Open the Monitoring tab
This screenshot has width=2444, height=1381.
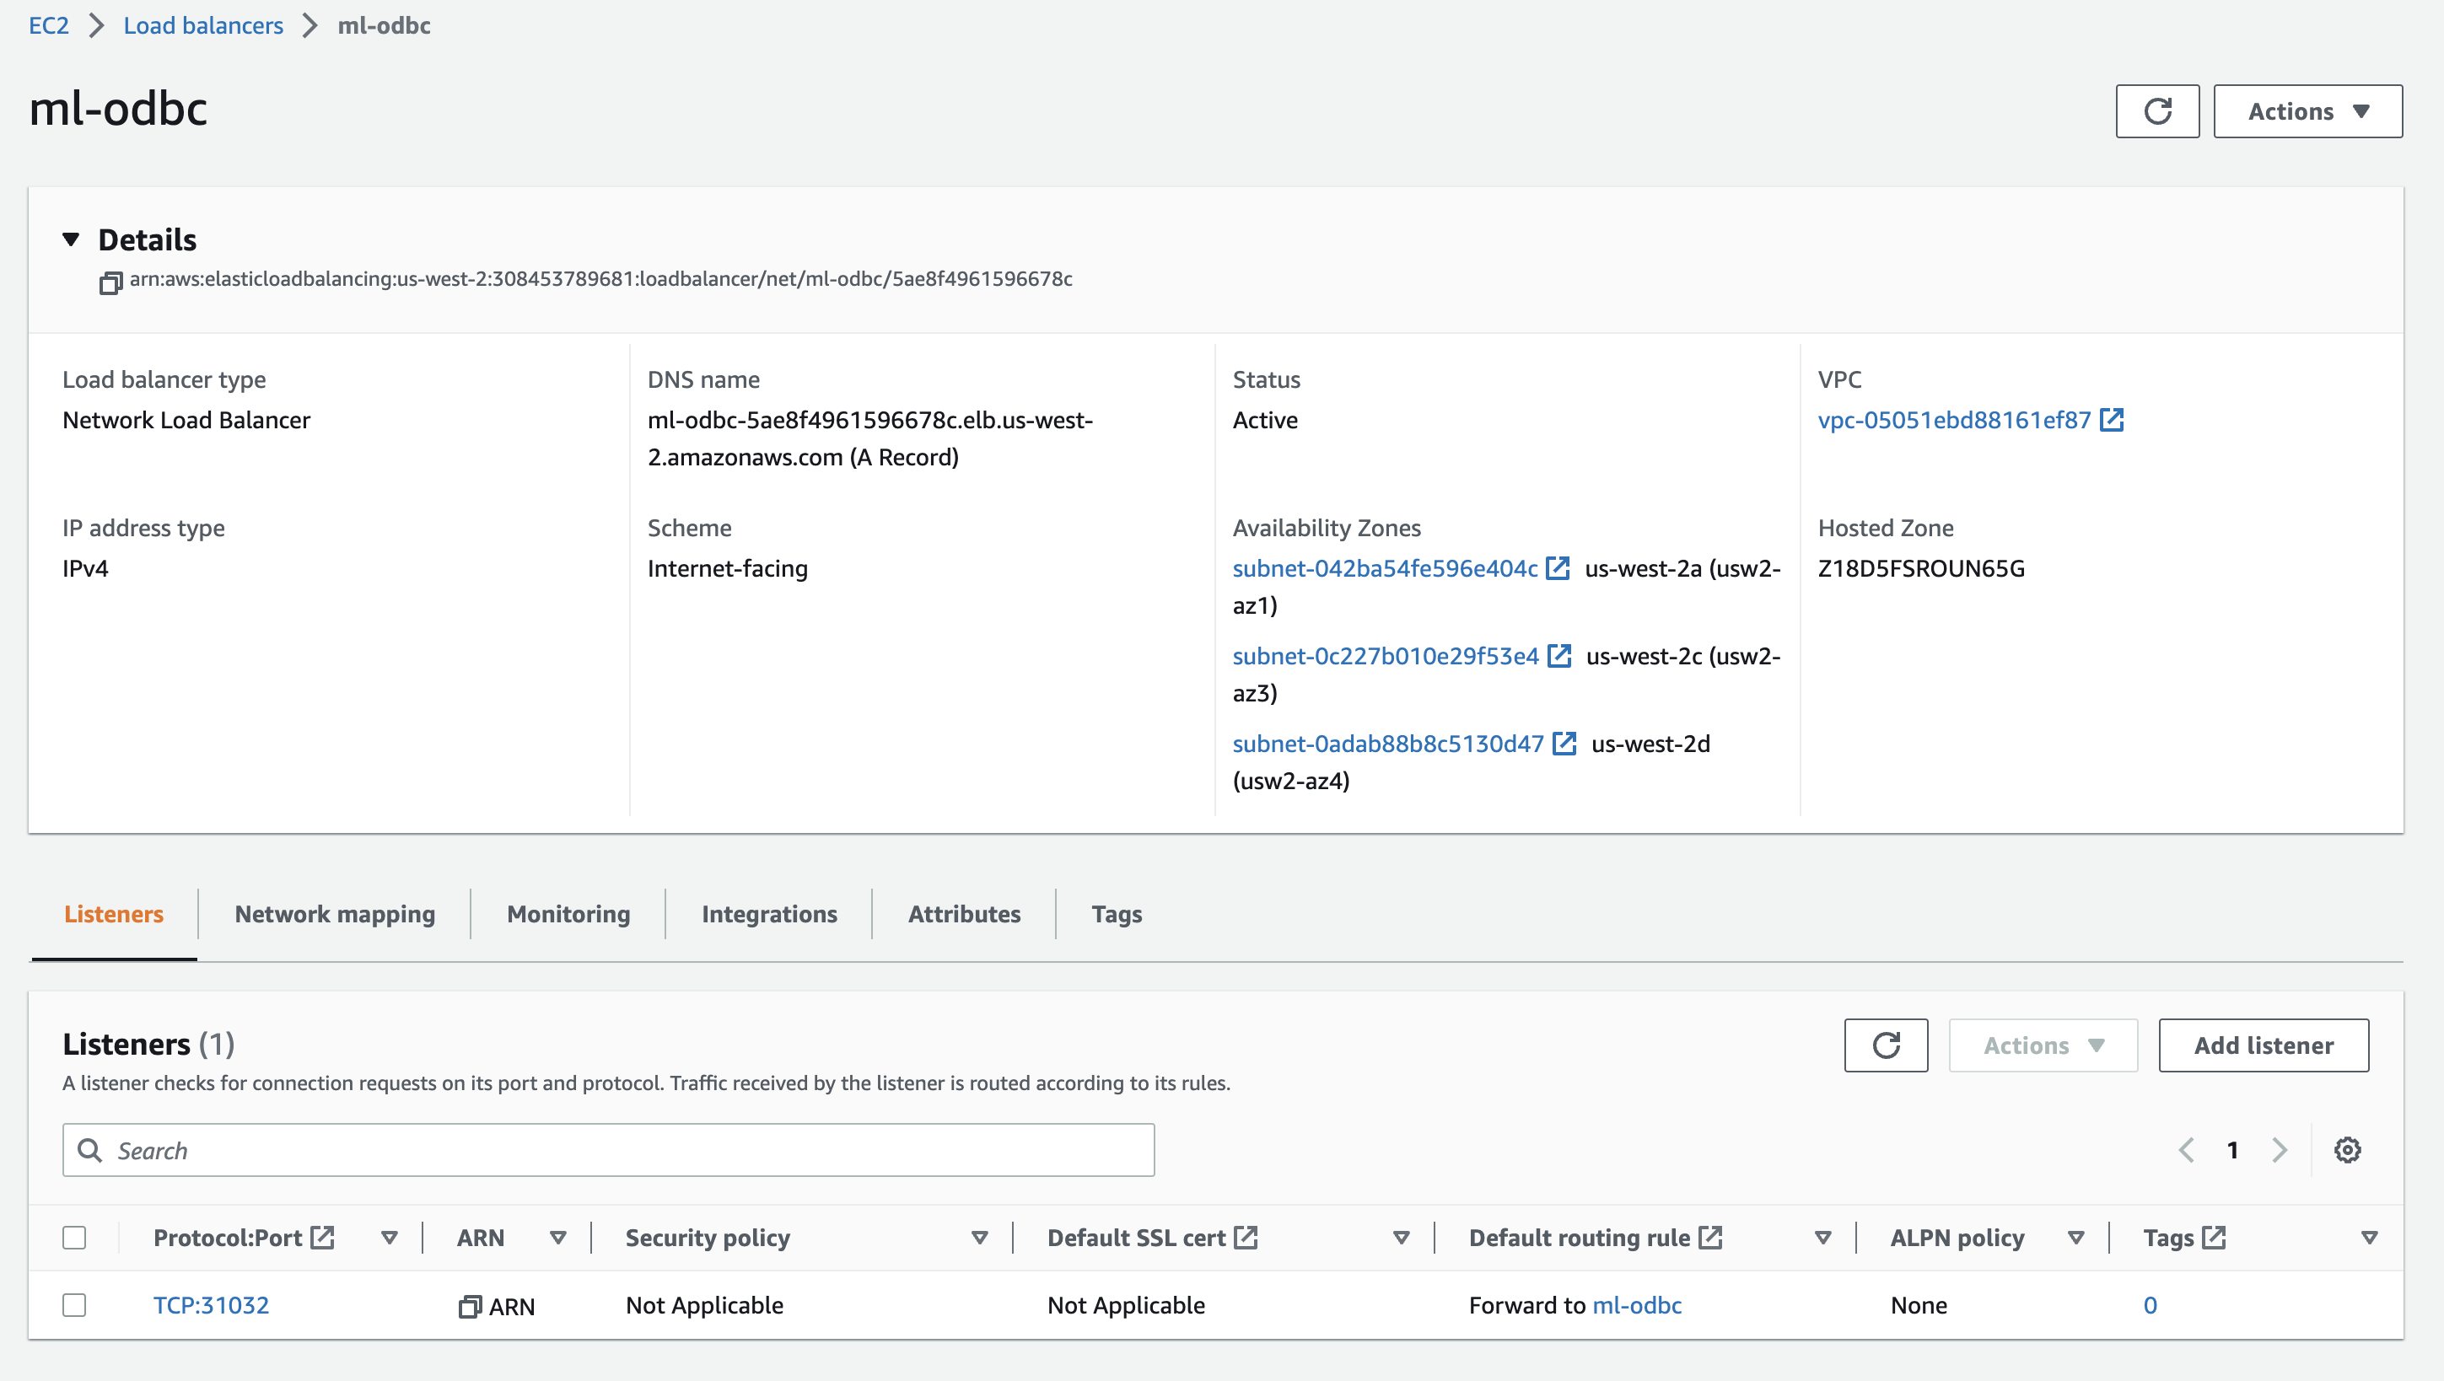coord(568,913)
